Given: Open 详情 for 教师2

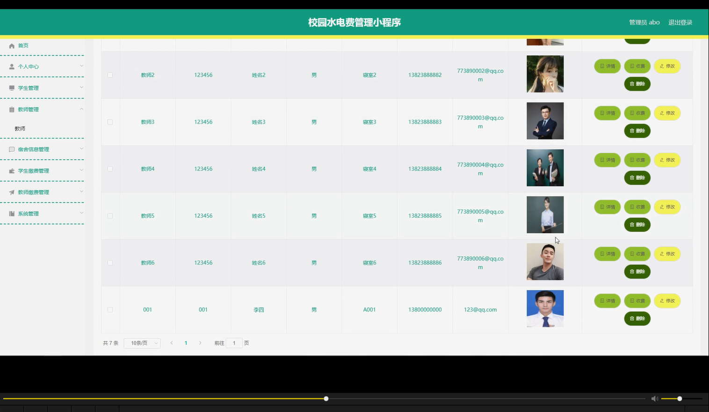Looking at the screenshot, I should (x=607, y=66).
